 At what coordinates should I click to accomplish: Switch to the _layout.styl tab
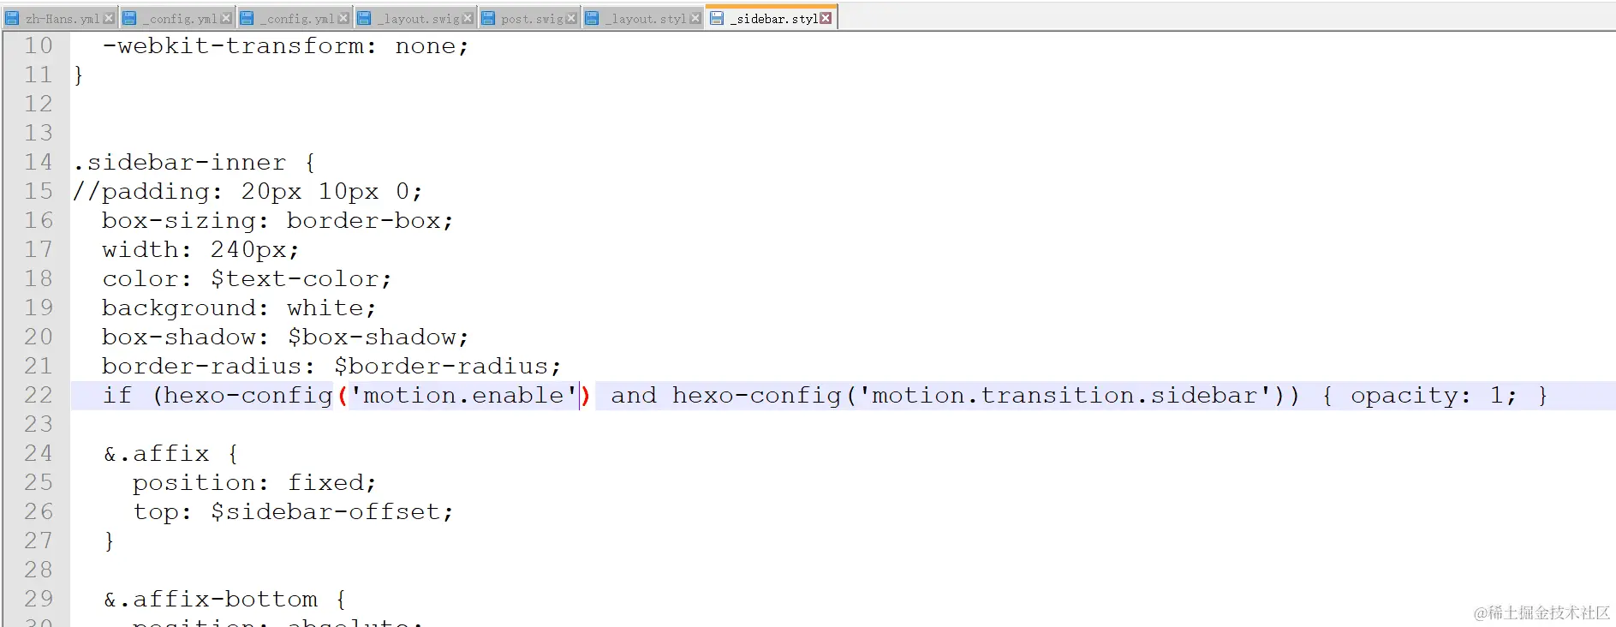tap(642, 18)
